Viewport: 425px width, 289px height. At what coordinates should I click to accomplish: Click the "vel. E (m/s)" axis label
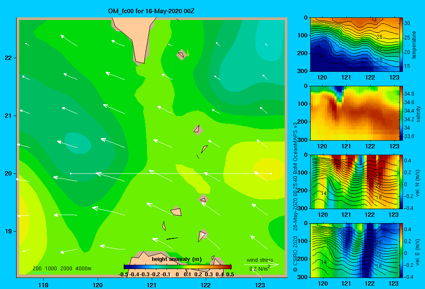click(418, 252)
